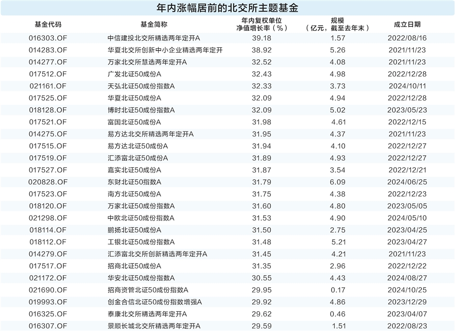455x331 pixels.
Task: Click scale value 4.98
Action: (337, 74)
